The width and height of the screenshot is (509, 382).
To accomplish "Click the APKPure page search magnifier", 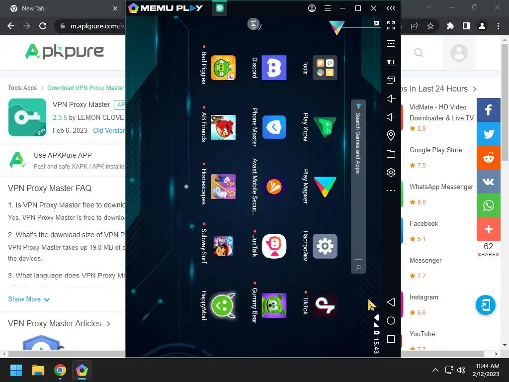I will (x=419, y=53).
